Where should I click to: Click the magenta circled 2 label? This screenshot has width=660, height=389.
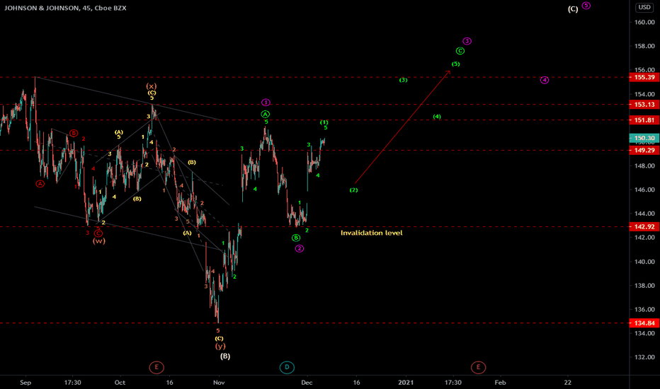pos(300,248)
